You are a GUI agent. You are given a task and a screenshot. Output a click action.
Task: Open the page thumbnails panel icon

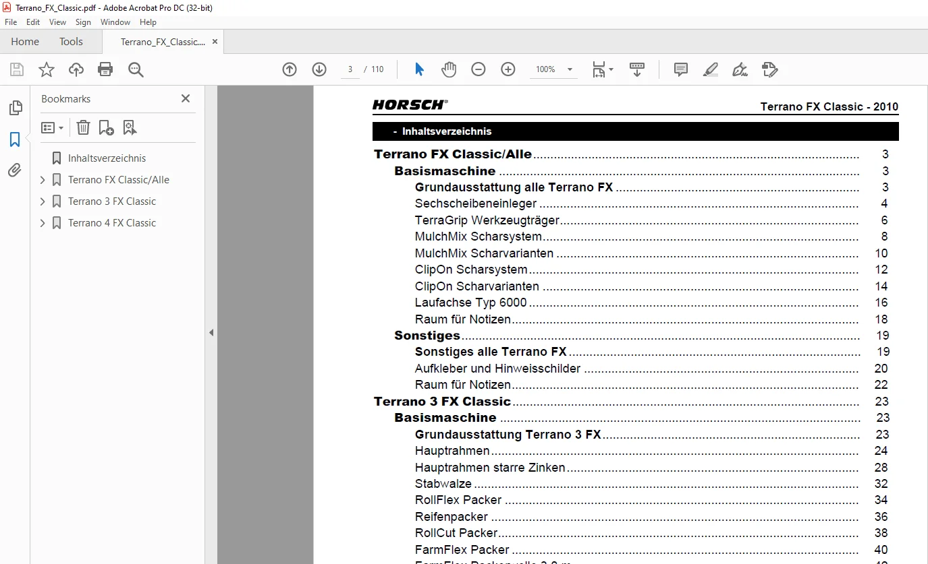(x=15, y=108)
